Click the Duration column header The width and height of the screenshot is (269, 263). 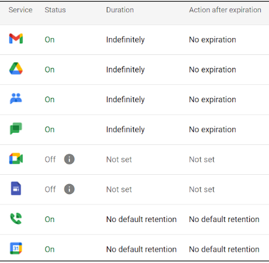[x=120, y=10]
